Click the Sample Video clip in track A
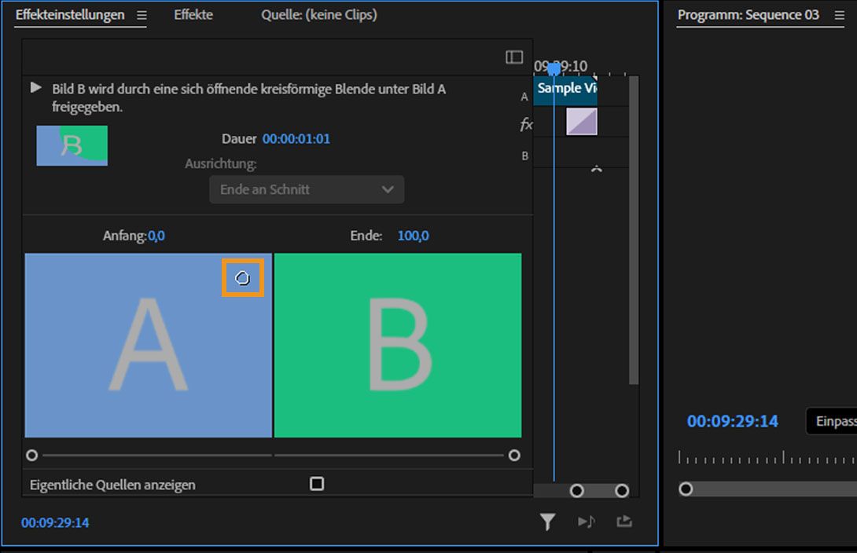The image size is (857, 553). point(566,88)
